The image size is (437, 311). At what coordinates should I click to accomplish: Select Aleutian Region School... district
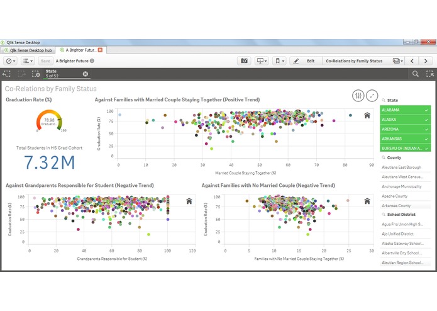point(405,263)
